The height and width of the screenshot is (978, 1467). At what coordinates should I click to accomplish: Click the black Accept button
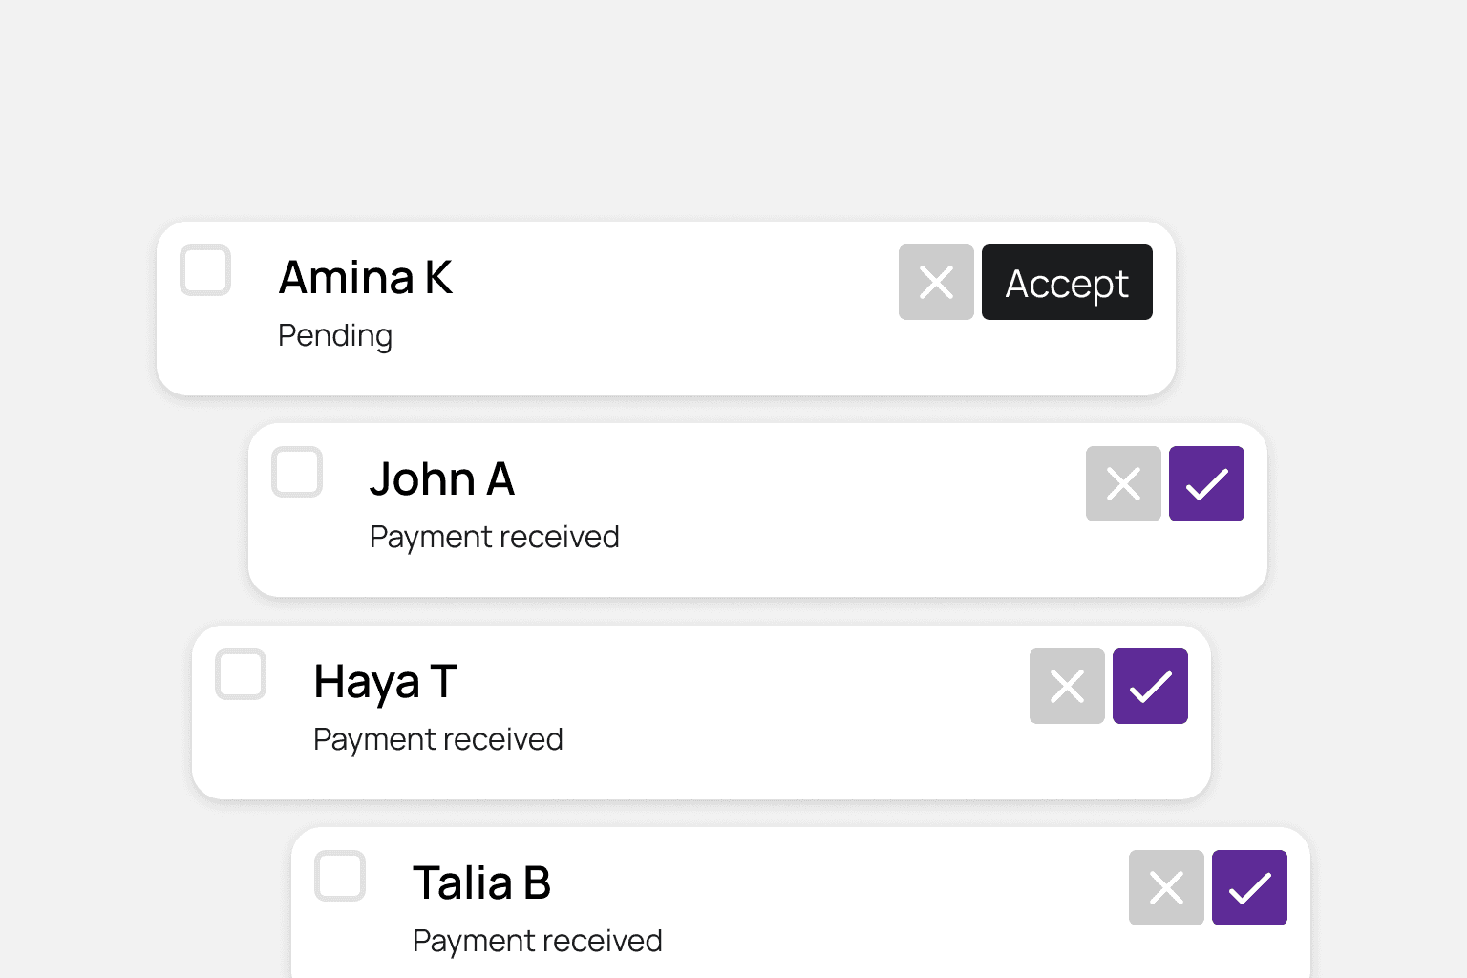tap(1067, 283)
